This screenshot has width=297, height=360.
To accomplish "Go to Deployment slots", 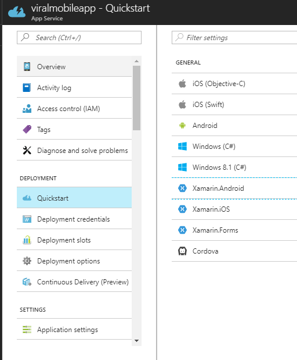I will point(74,240).
